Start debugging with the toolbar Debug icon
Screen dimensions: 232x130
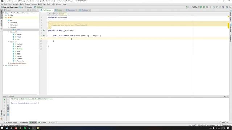(x=204, y=7)
